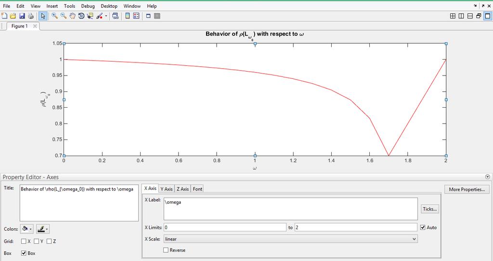Uncheck the Box checkbox
This screenshot has width=493, height=261.
tap(24, 253)
